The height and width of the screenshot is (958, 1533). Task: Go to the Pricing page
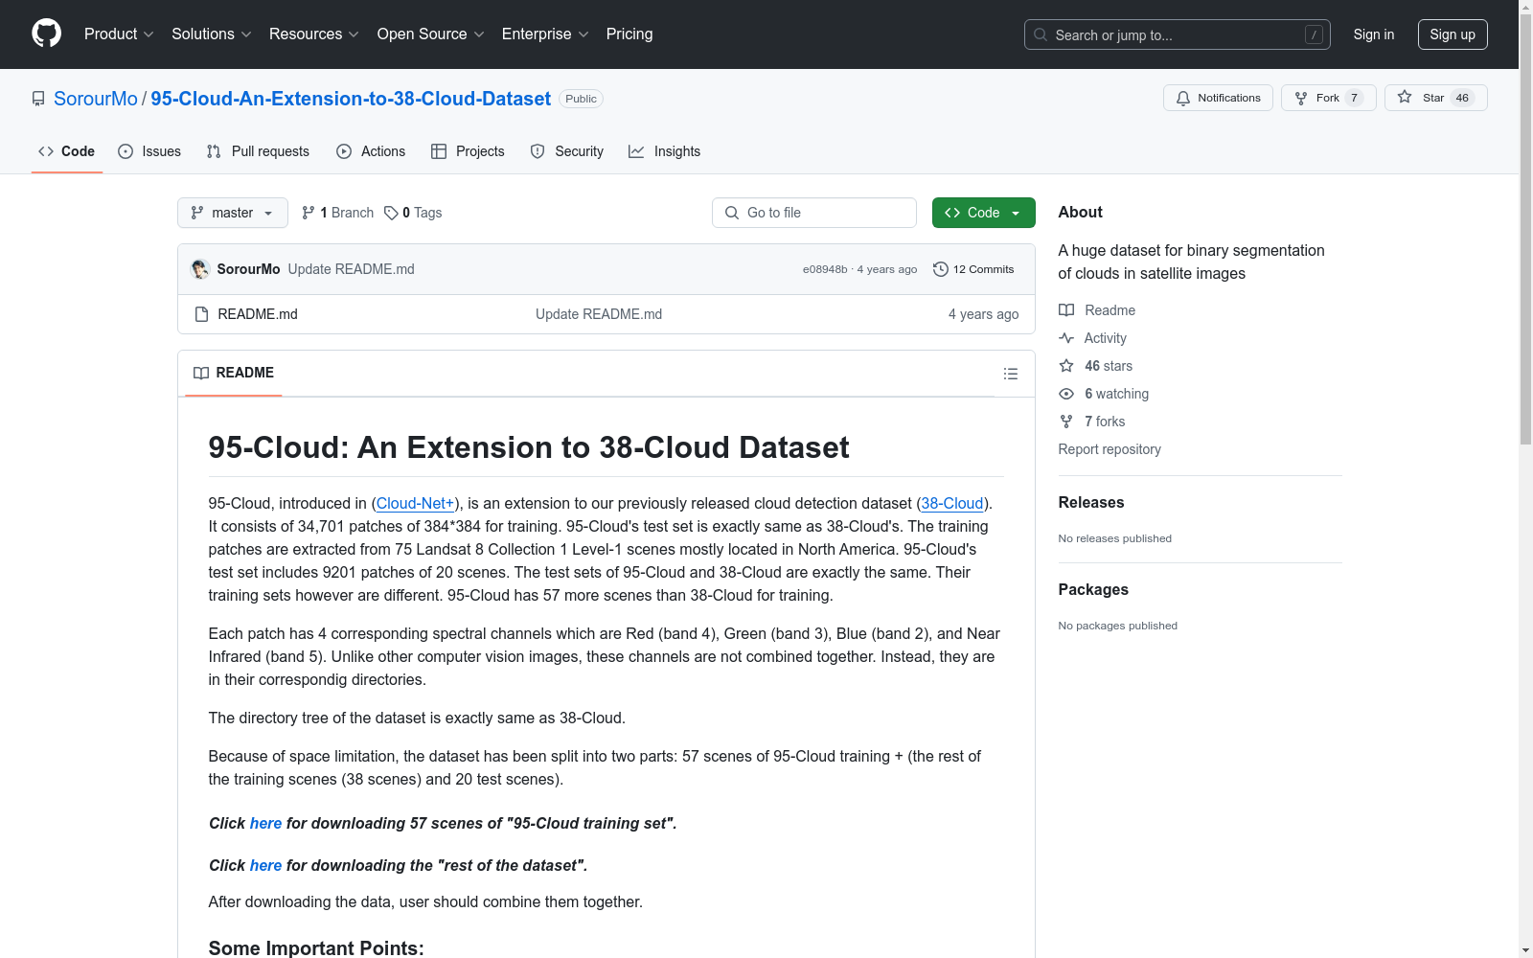click(x=629, y=34)
